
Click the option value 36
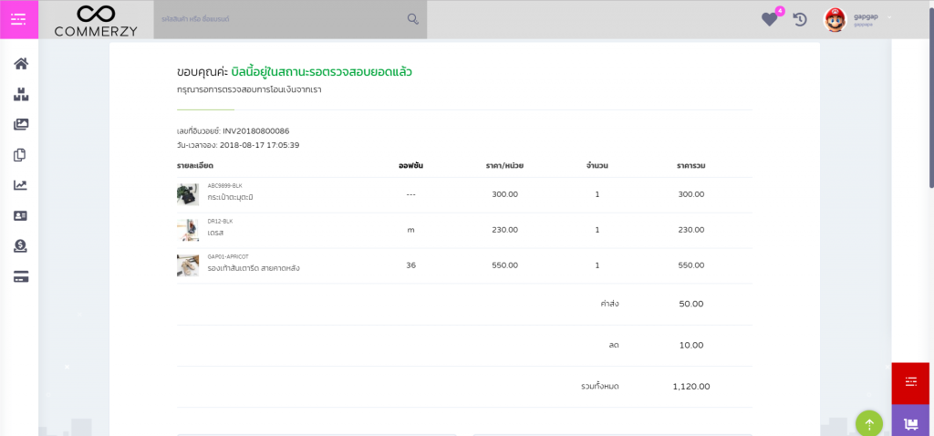pos(410,265)
